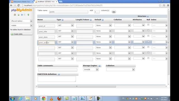The height and width of the screenshot is (101, 179).
Task: Open Type column help icon
Action: tap(63, 20)
